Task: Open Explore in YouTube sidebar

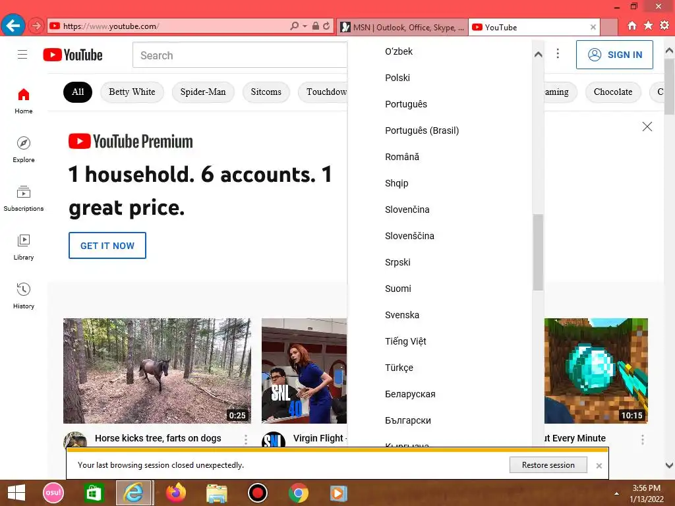Action: (x=24, y=150)
